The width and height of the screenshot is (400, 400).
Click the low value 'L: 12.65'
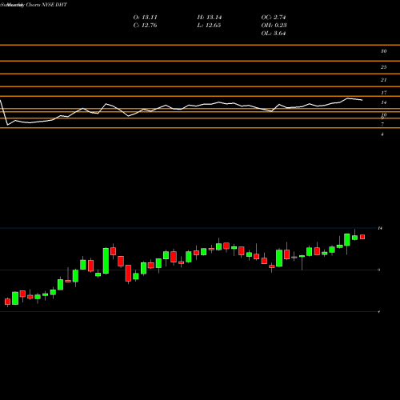[209, 26]
